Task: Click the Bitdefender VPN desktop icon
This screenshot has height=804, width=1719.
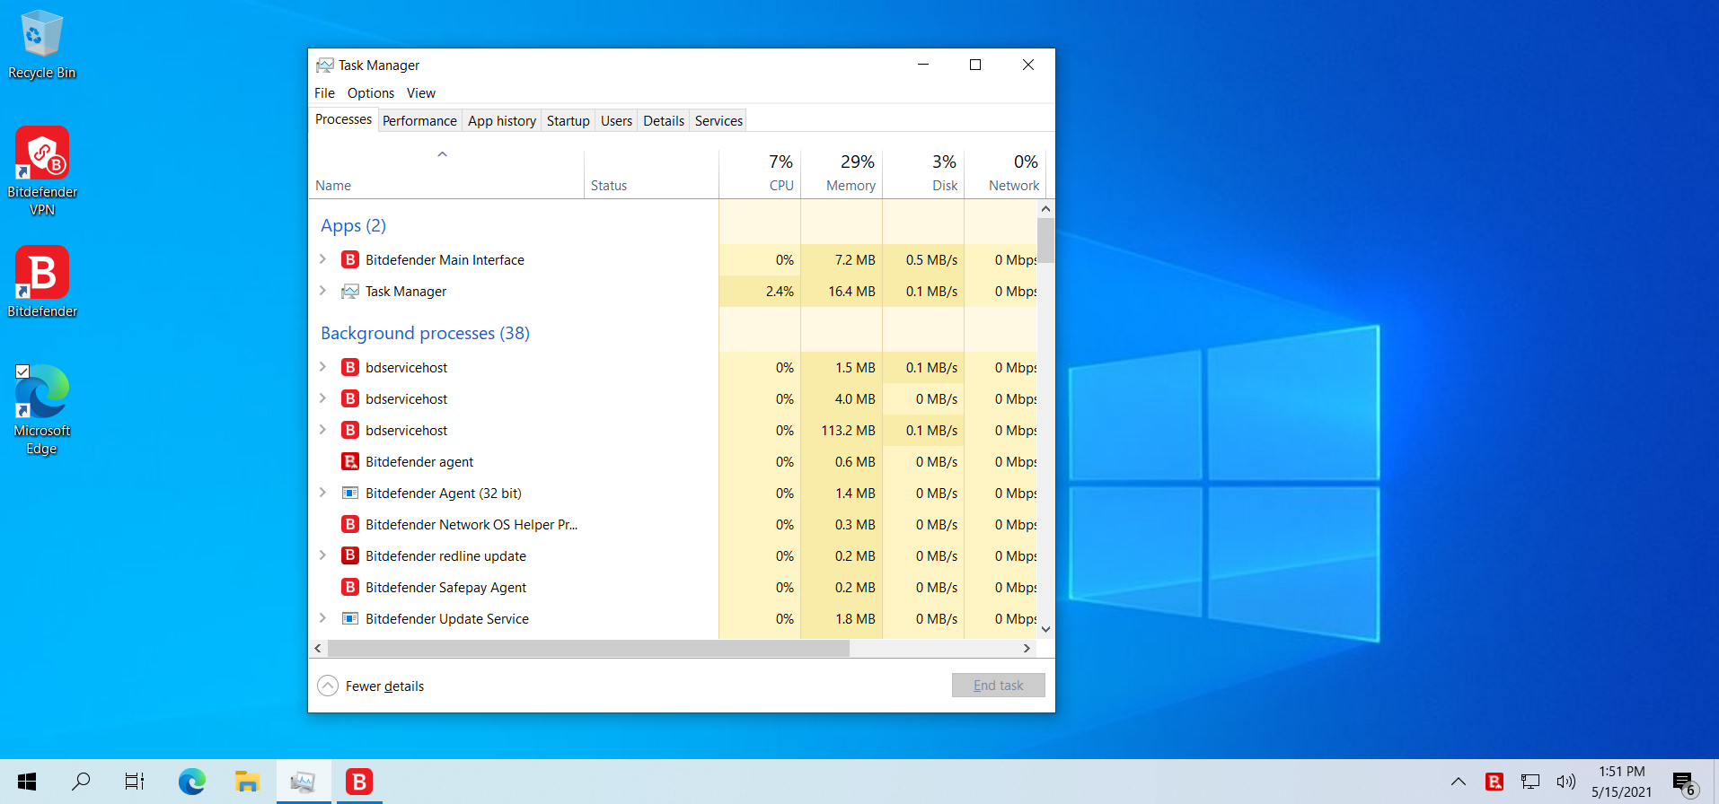Action: tap(42, 170)
